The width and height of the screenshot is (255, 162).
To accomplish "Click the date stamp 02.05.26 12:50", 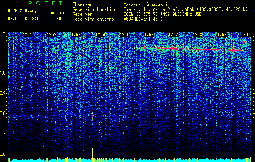I will (25, 19).
